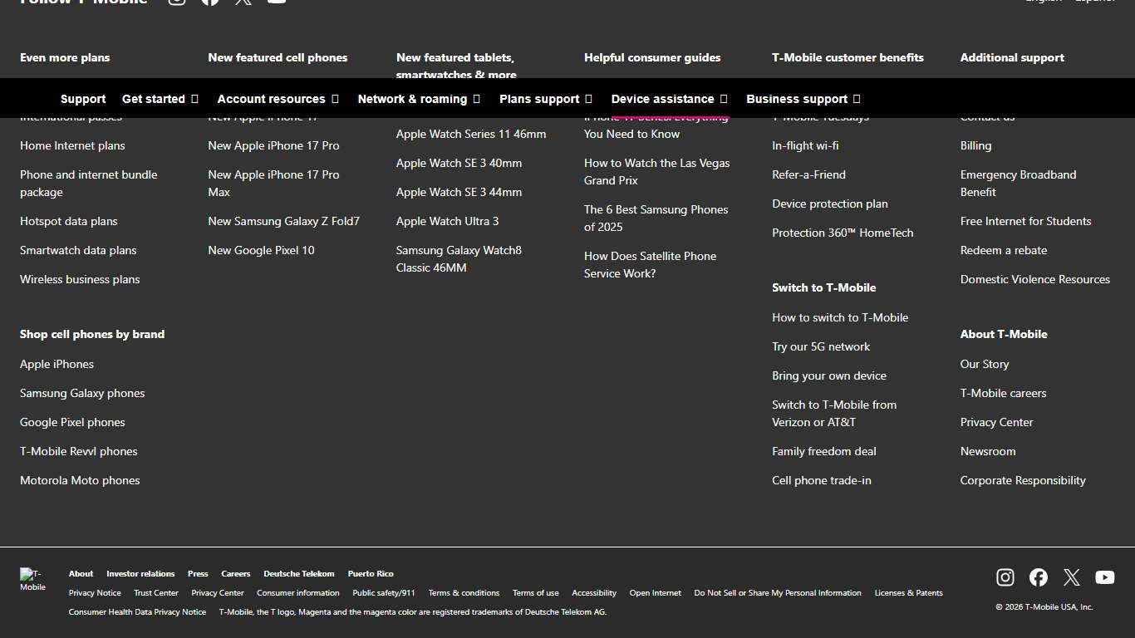
Task: Select New Google Pixel 10
Action: click(x=261, y=249)
